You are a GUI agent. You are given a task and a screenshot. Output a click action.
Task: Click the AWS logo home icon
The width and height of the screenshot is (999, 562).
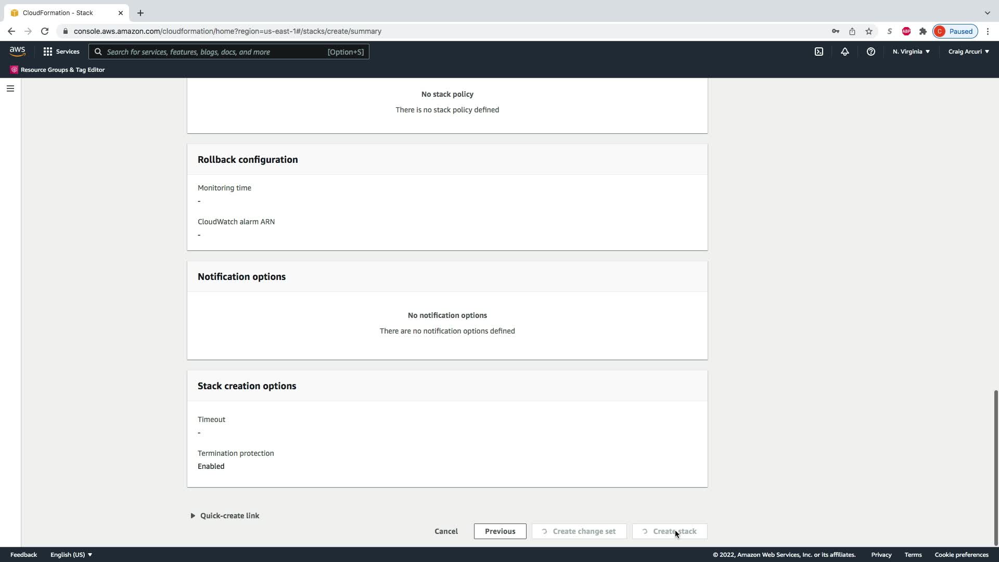(17, 52)
